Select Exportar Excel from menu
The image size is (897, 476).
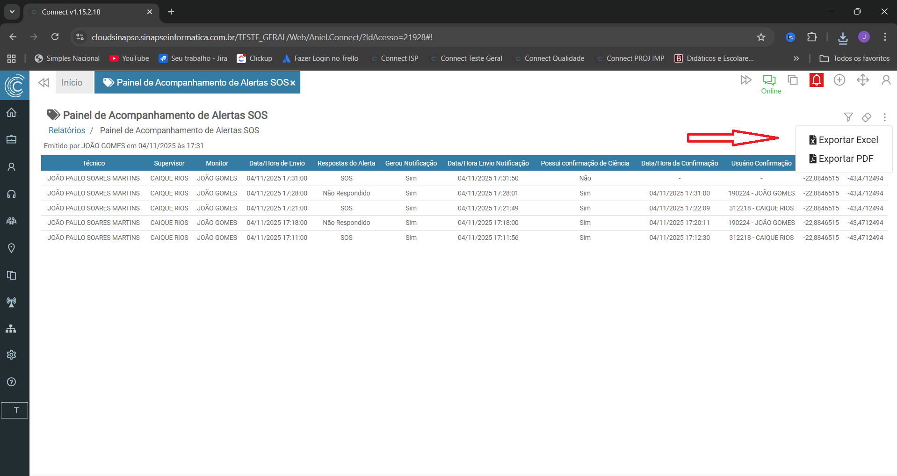[x=844, y=140]
